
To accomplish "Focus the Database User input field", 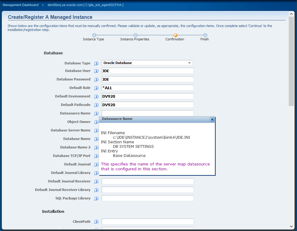I will pos(147,71).
